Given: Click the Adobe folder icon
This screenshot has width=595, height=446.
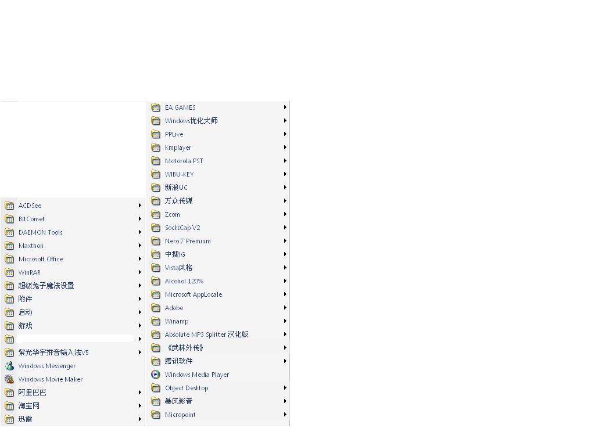Looking at the screenshot, I should point(156,308).
